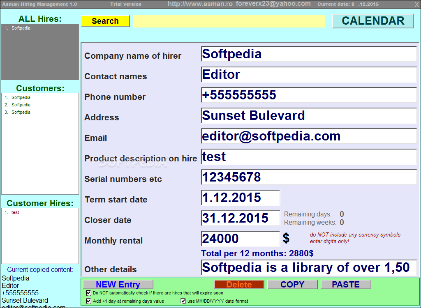Image resolution: width=421 pixels, height=308 pixels.
Task: Edit the Closer date field
Action: point(240,218)
